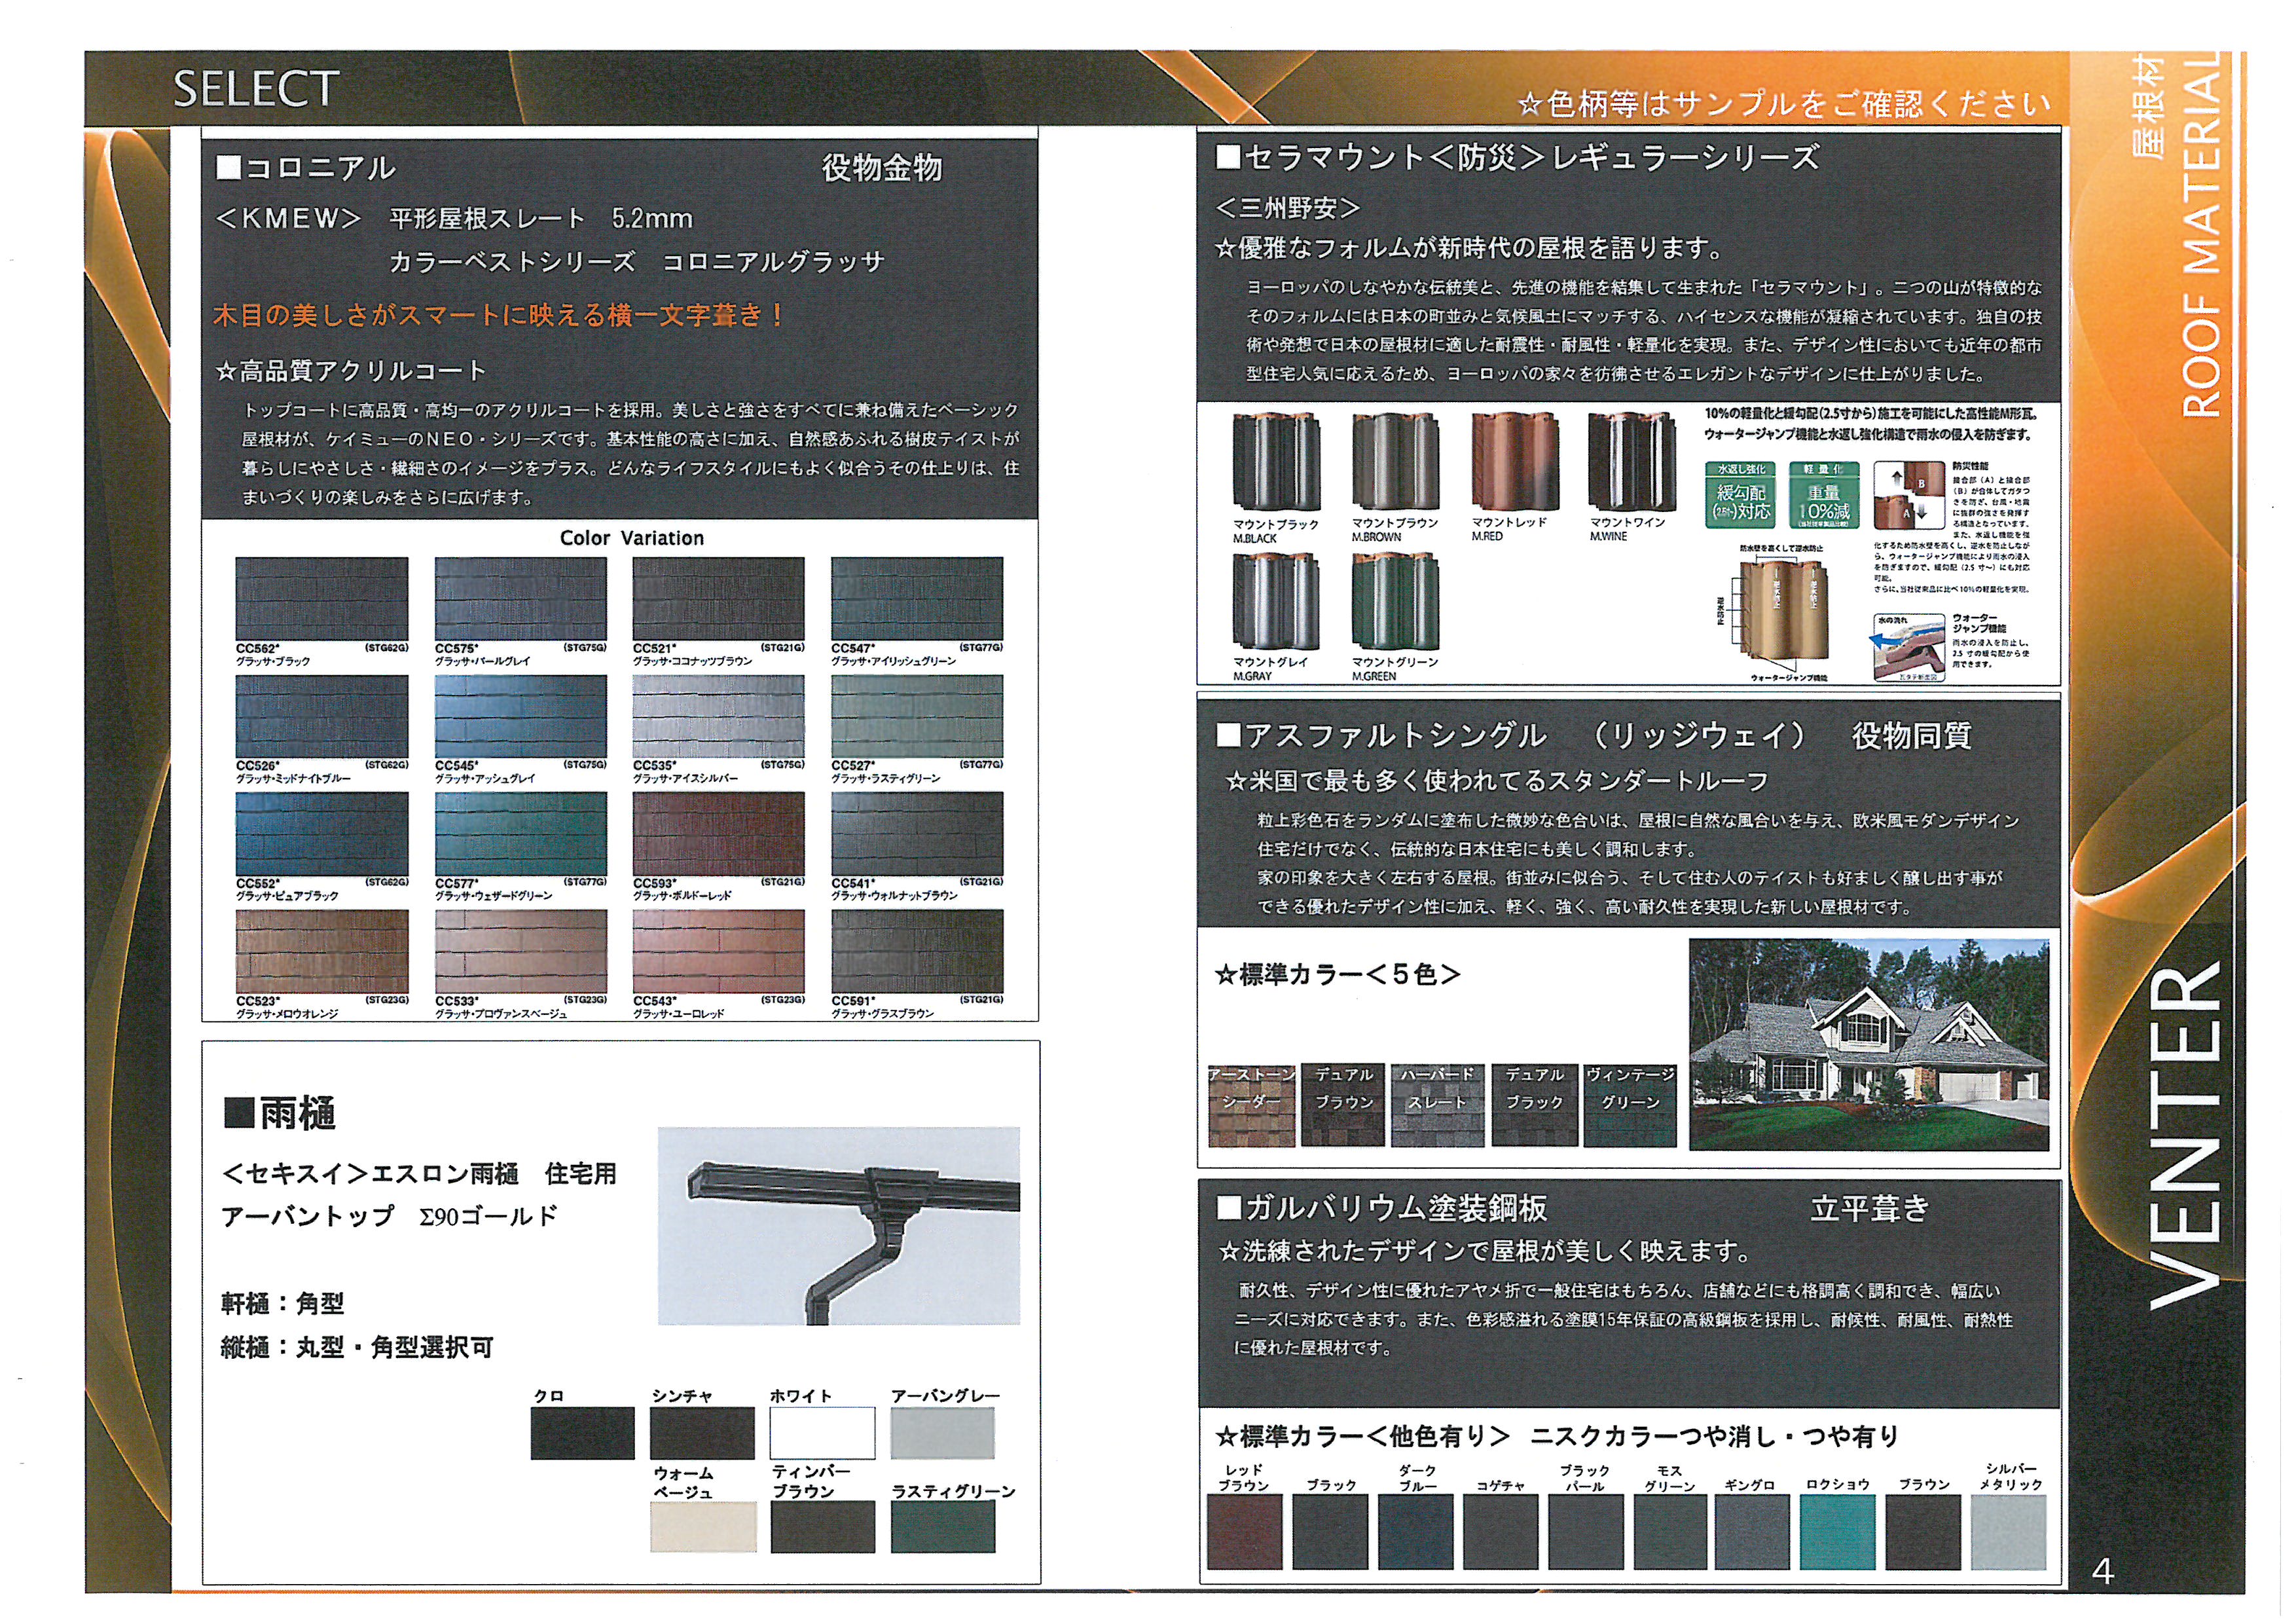Choose the マウントレッド M.RED tile image
This screenshot has height=1624, width=2296.
click(x=1514, y=462)
